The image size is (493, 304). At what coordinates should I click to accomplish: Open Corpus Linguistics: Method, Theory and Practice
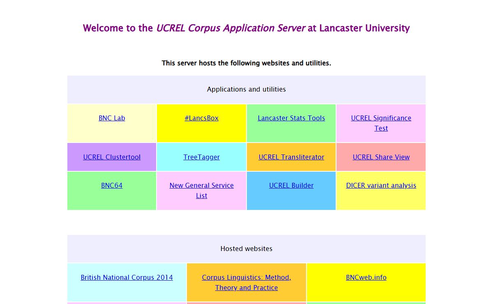[x=246, y=282]
